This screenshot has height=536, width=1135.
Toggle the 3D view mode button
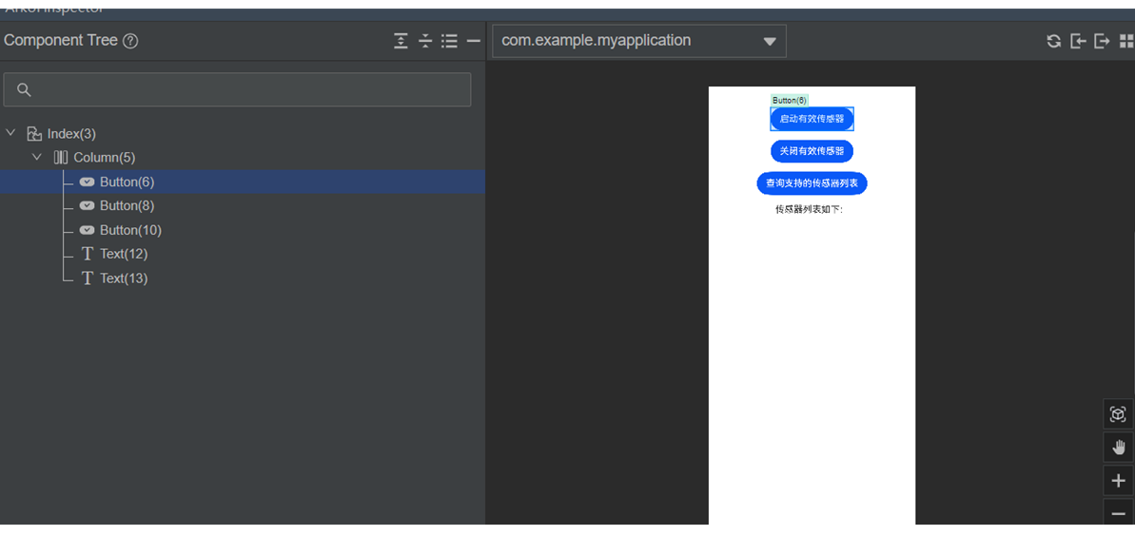[1118, 414]
